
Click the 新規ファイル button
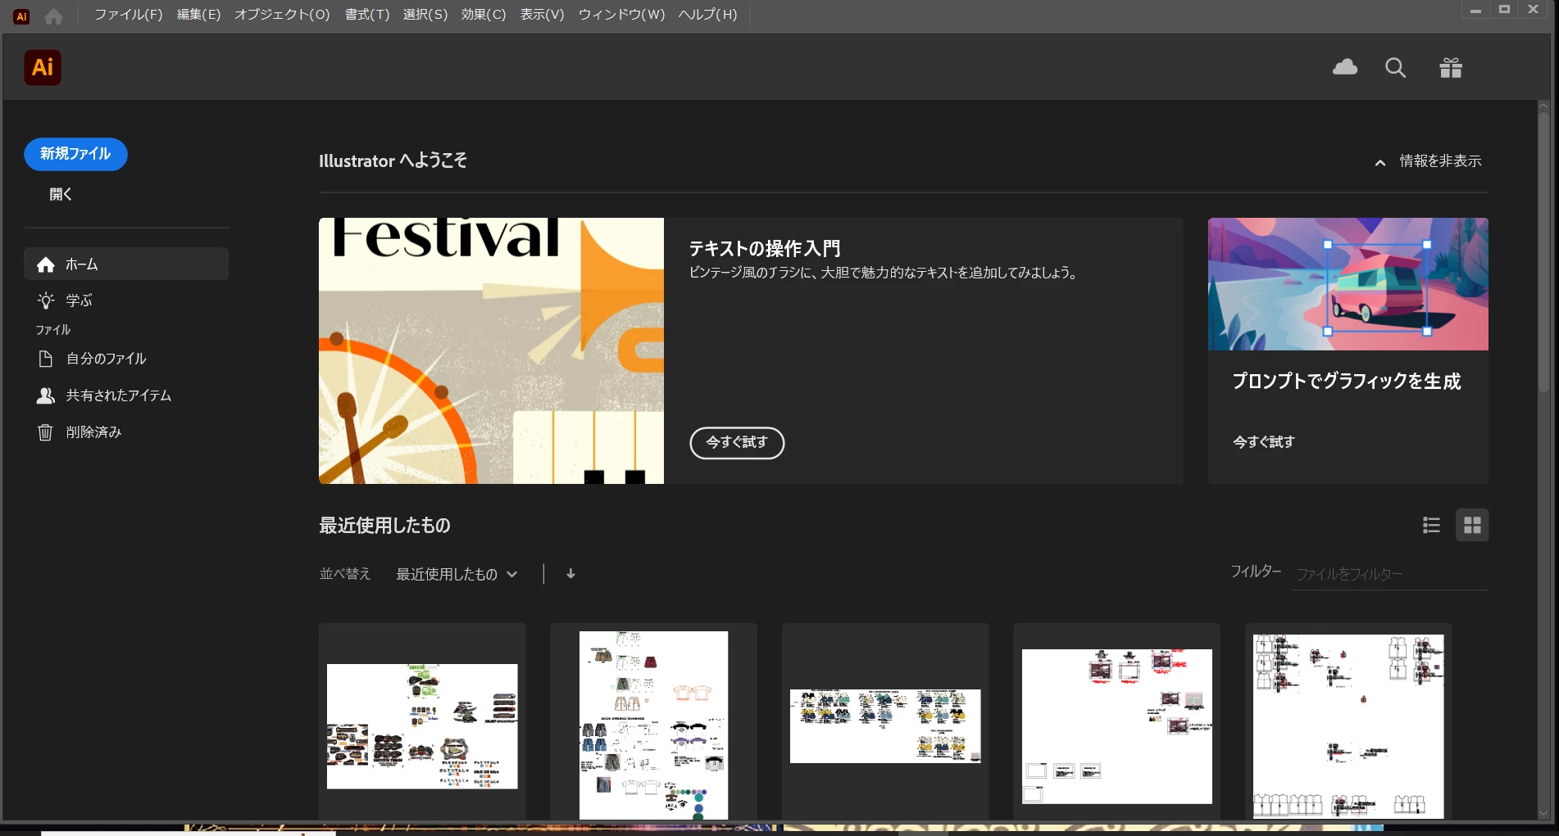click(x=75, y=154)
